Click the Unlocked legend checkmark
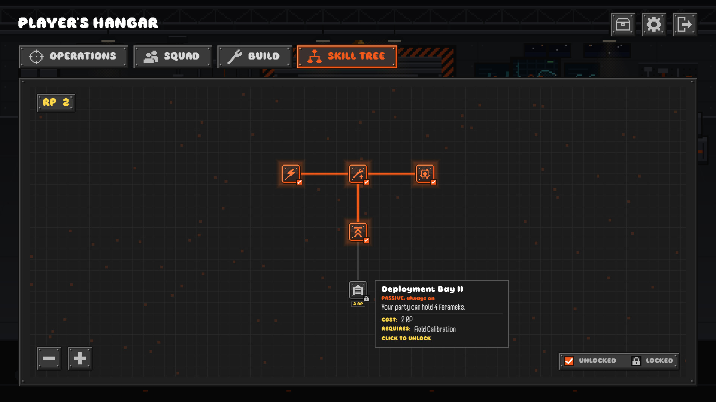The image size is (716, 402). tap(569, 361)
